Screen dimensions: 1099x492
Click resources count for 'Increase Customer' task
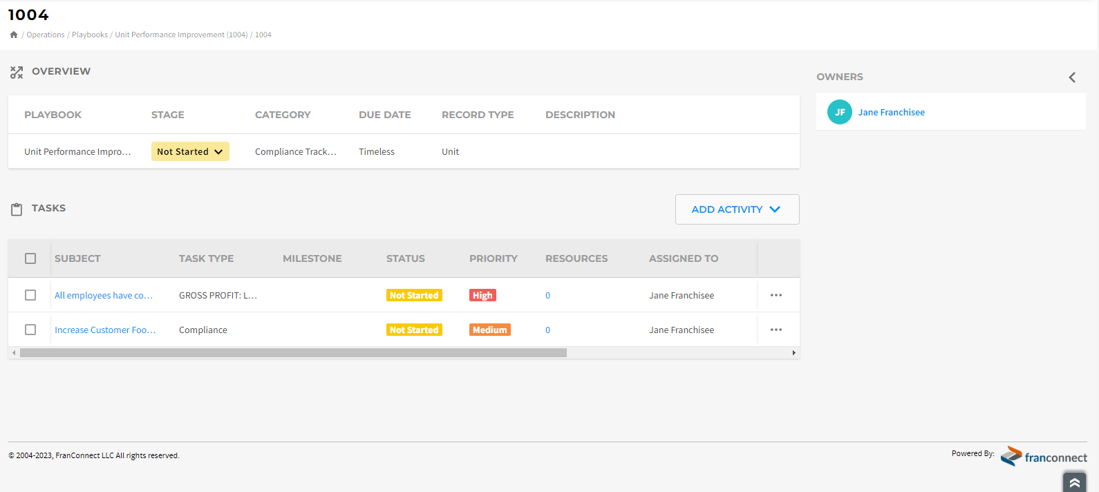pyautogui.click(x=548, y=330)
